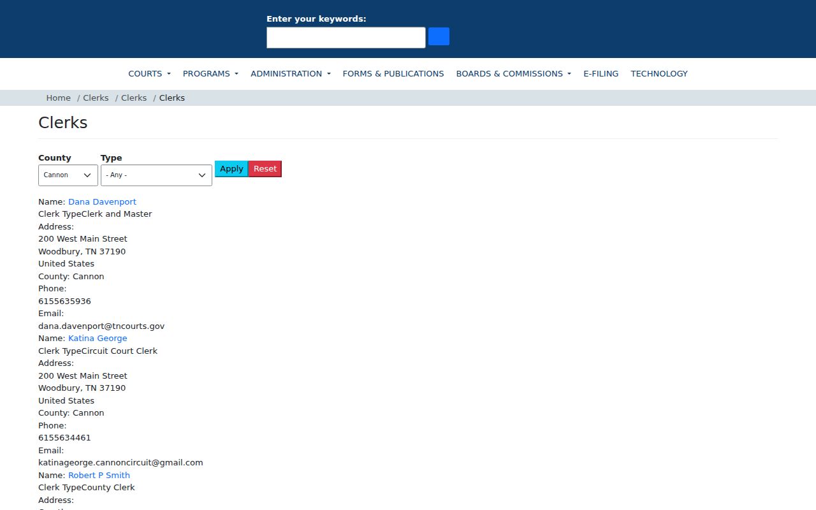The height and width of the screenshot is (510, 816).
Task: Click the email katinageorge.cannoncircuit@gmail.com
Action: click(x=120, y=463)
